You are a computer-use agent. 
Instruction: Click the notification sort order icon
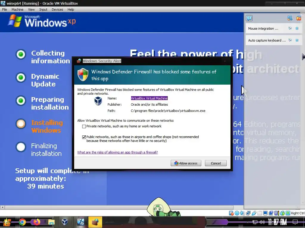click(290, 18)
